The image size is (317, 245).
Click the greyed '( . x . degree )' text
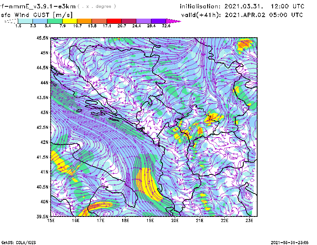(97, 6)
